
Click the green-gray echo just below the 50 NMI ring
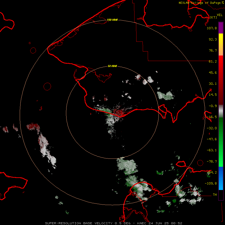[127, 166]
